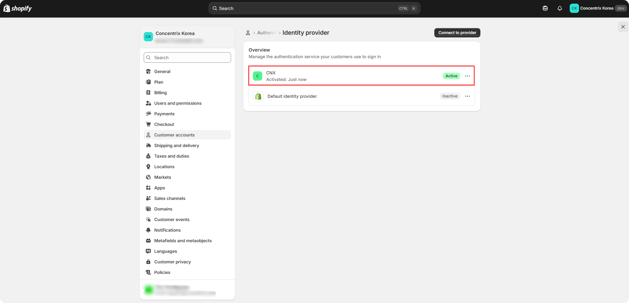The image size is (629, 303).
Task: Click the Metafields and metaobjects icon
Action: coord(148,241)
